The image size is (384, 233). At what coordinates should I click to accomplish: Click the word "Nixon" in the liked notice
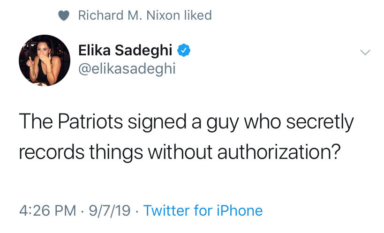163,15
